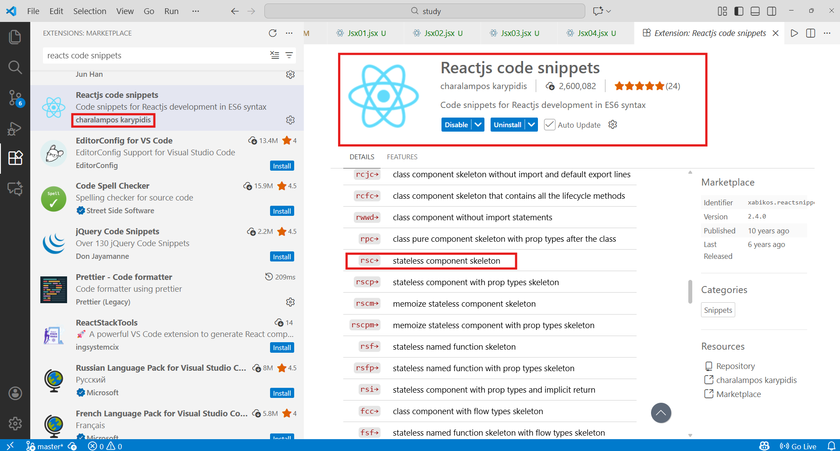
Task: Click the Uninstall extension button
Action: 508,125
